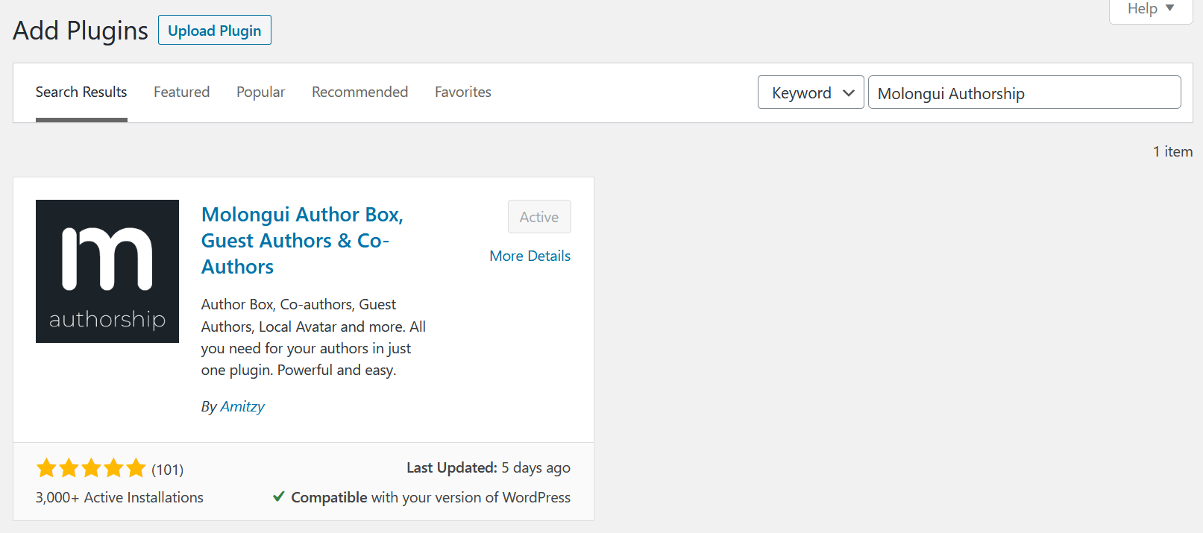
Task: Open the Keyword search type dropdown
Action: coord(811,92)
